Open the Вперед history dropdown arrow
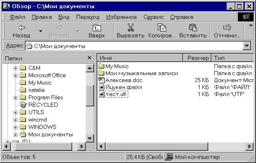The width and height of the screenshot is (256, 163). click(78, 31)
